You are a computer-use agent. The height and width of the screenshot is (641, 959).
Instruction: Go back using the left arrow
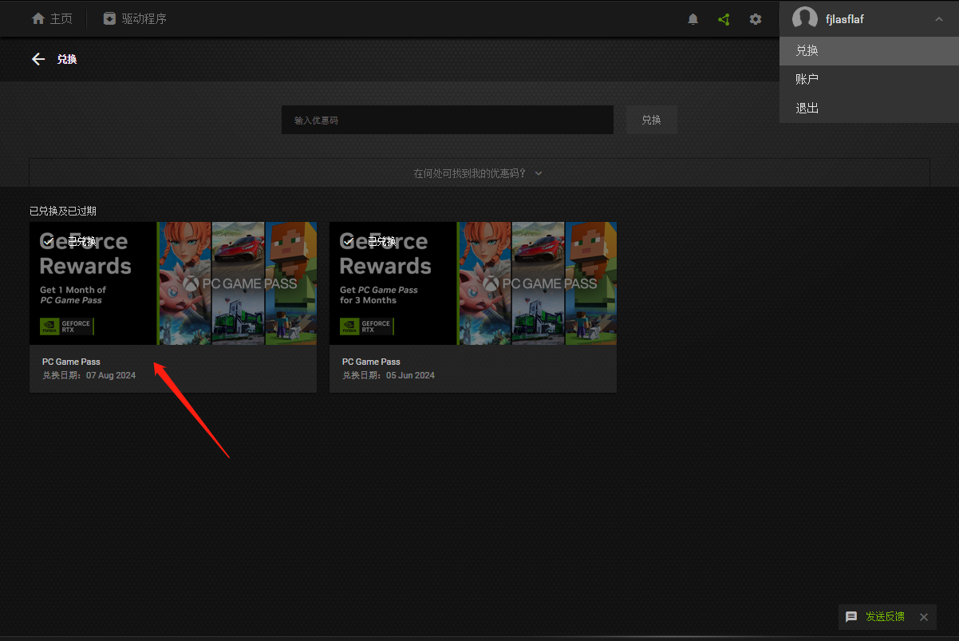click(x=37, y=59)
